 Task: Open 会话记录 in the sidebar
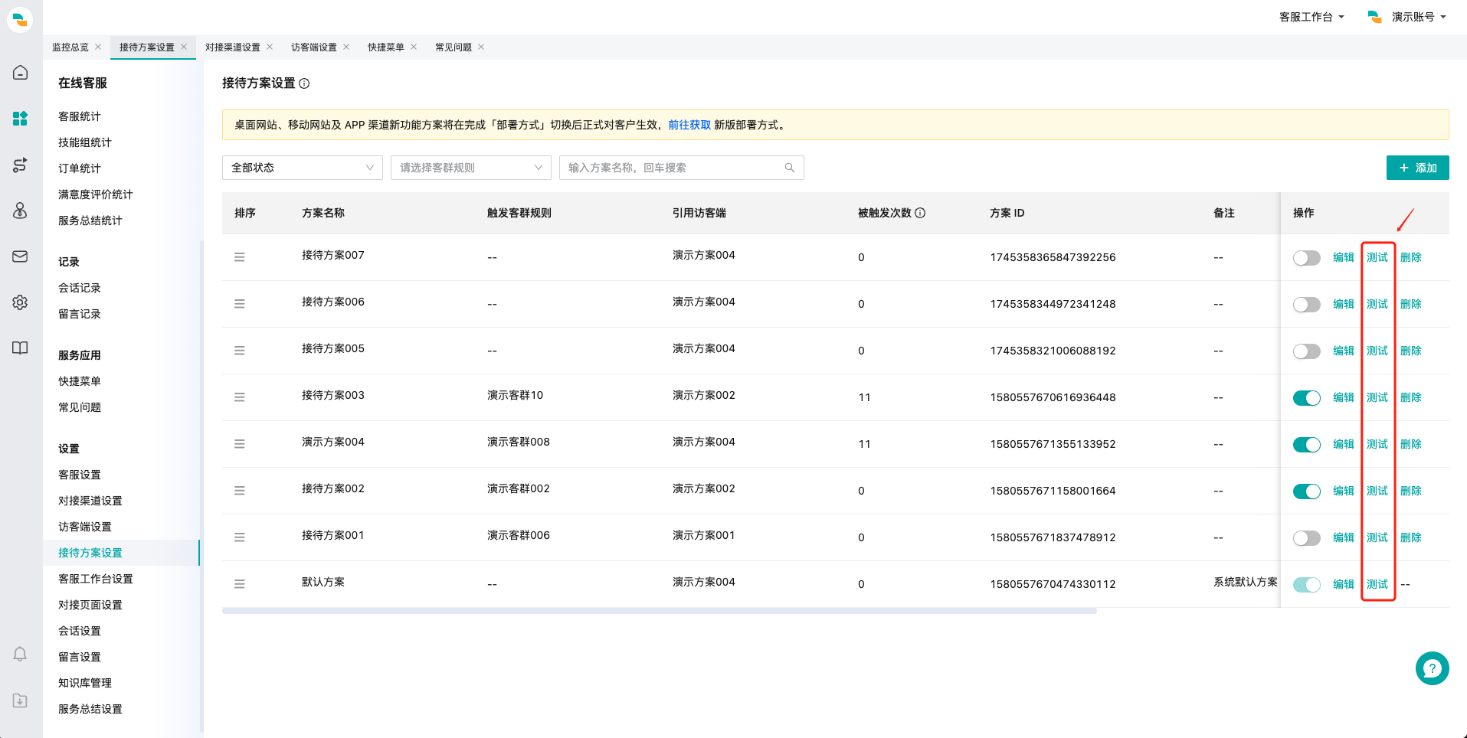80,288
